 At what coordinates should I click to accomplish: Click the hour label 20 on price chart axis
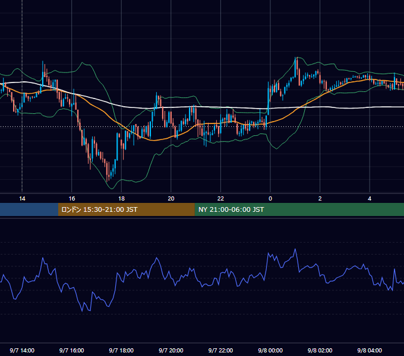point(171,199)
